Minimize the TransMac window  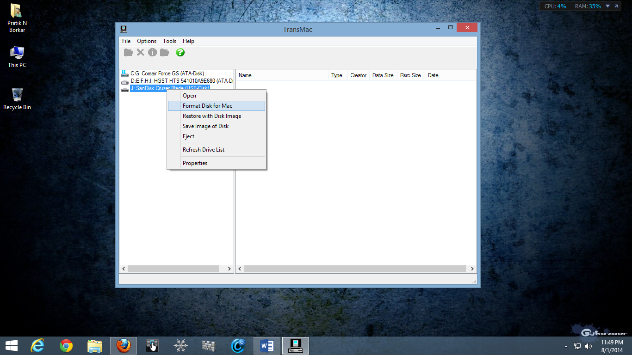[438, 28]
